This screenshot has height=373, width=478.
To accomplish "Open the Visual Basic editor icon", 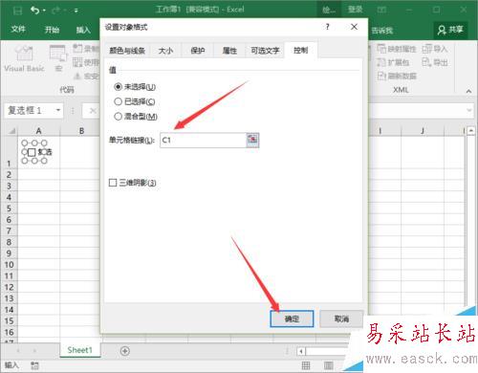I will tap(24, 53).
